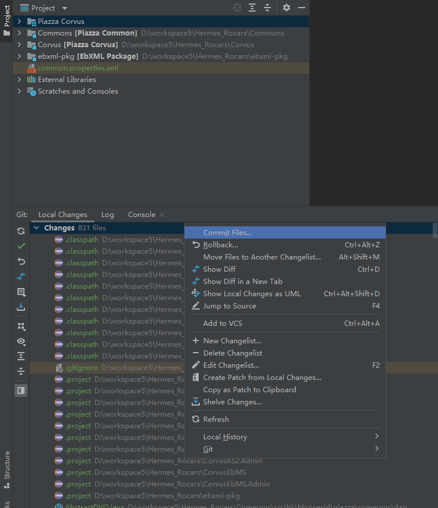
Task: Click the Changes list scrollbar thumb
Action: (x=435, y=230)
